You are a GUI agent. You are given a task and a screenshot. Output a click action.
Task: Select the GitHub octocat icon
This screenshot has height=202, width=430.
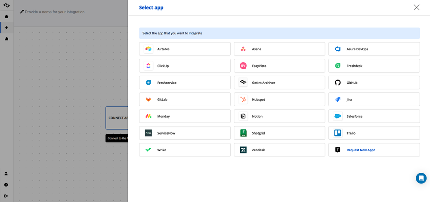click(x=337, y=83)
